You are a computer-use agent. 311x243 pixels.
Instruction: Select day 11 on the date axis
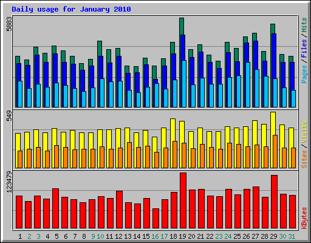click(109, 236)
